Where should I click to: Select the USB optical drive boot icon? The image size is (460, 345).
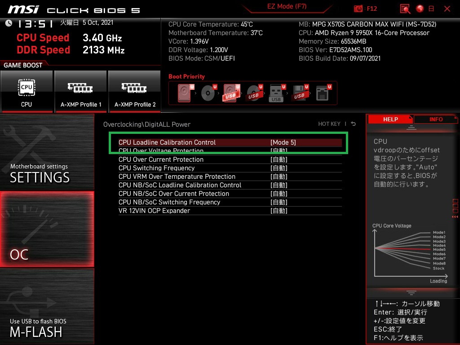pos(255,93)
